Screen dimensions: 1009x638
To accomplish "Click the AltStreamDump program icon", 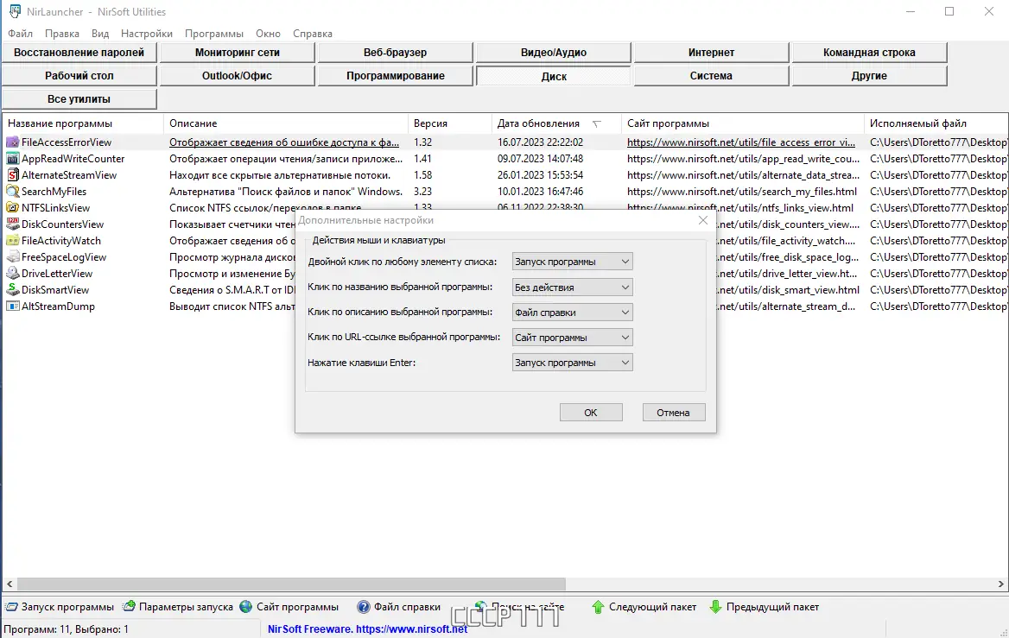I will pyautogui.click(x=12, y=306).
